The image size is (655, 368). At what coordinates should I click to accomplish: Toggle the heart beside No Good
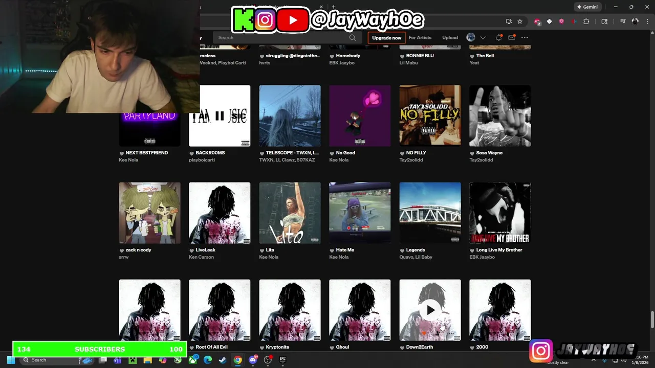coord(332,153)
